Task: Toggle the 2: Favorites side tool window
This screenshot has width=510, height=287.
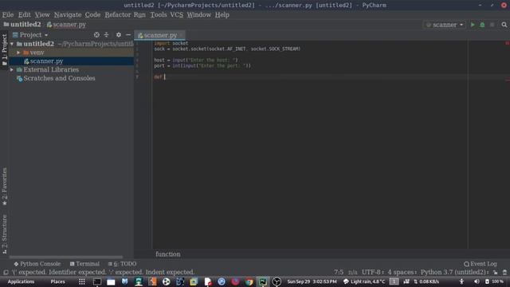Action: (x=4, y=186)
